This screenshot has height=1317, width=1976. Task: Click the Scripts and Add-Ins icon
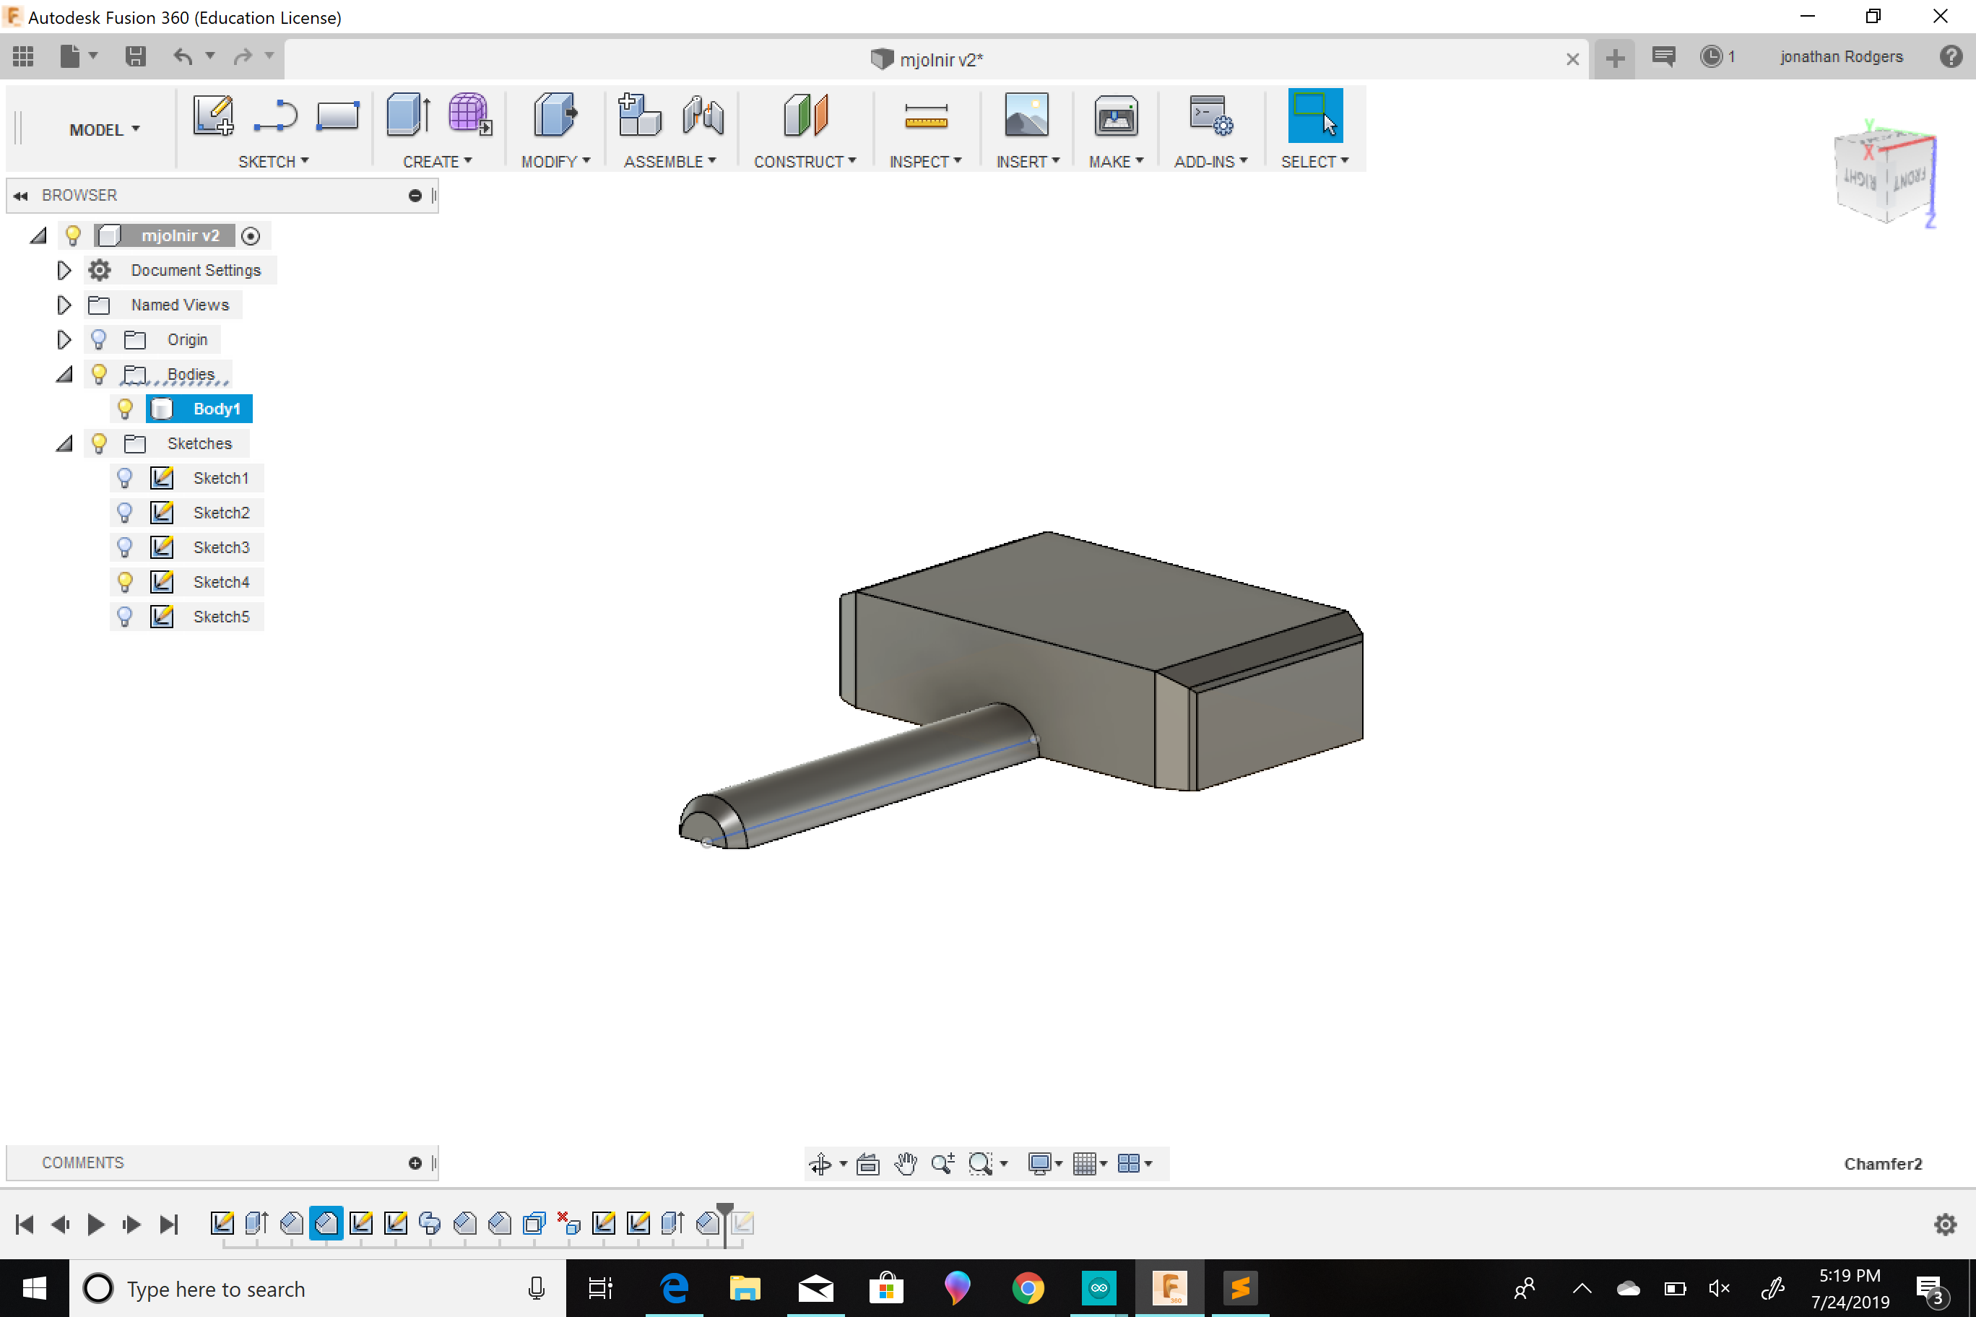(1210, 115)
